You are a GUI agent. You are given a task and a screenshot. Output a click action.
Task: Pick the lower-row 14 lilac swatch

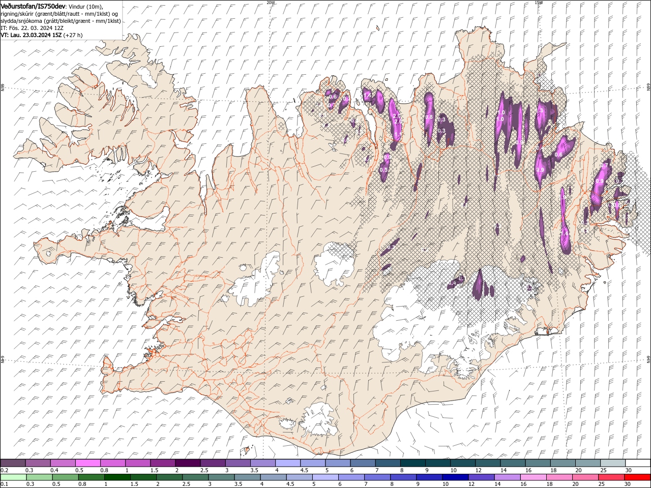tap(507, 477)
